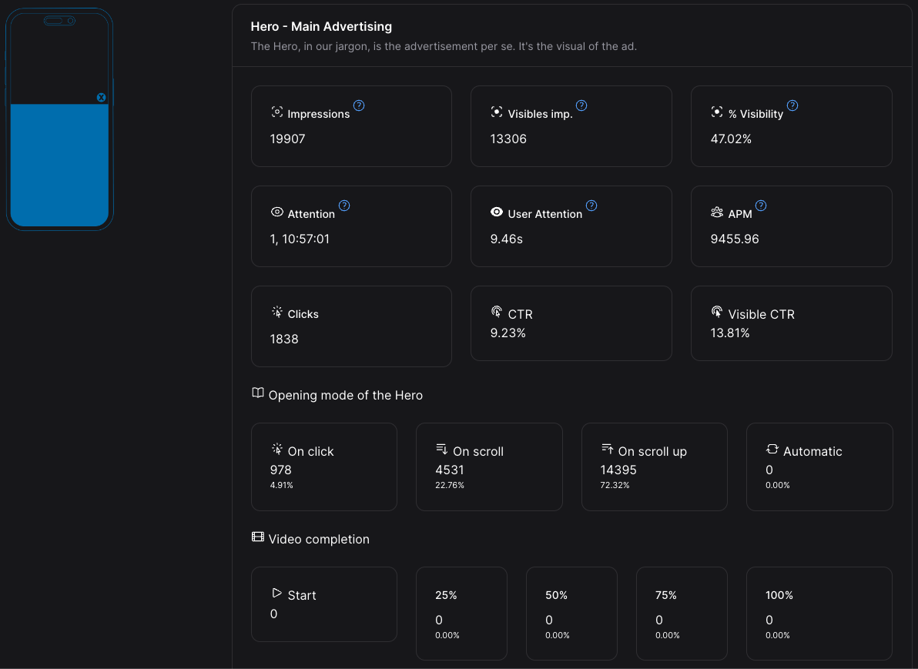Click the 100% video completion card
This screenshot has width=918, height=669.
coord(819,614)
